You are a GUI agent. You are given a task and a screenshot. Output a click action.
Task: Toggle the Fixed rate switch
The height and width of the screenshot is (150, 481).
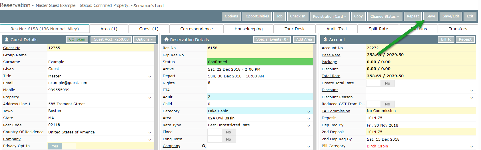[x=222, y=132]
